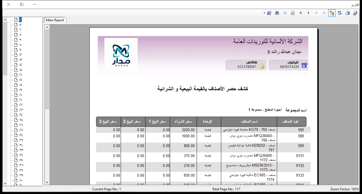
Task: Click the telephone icon beside 0658554124
Action: 304,65
